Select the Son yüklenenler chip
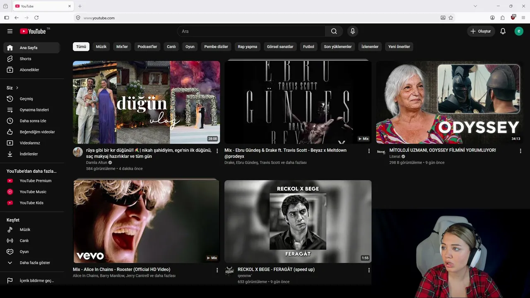The width and height of the screenshot is (530, 298). 338,47
